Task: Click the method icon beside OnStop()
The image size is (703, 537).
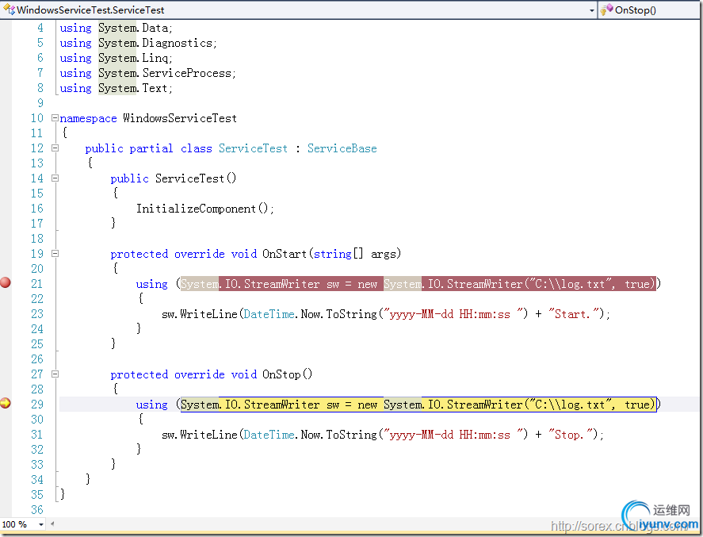Action: 606,10
